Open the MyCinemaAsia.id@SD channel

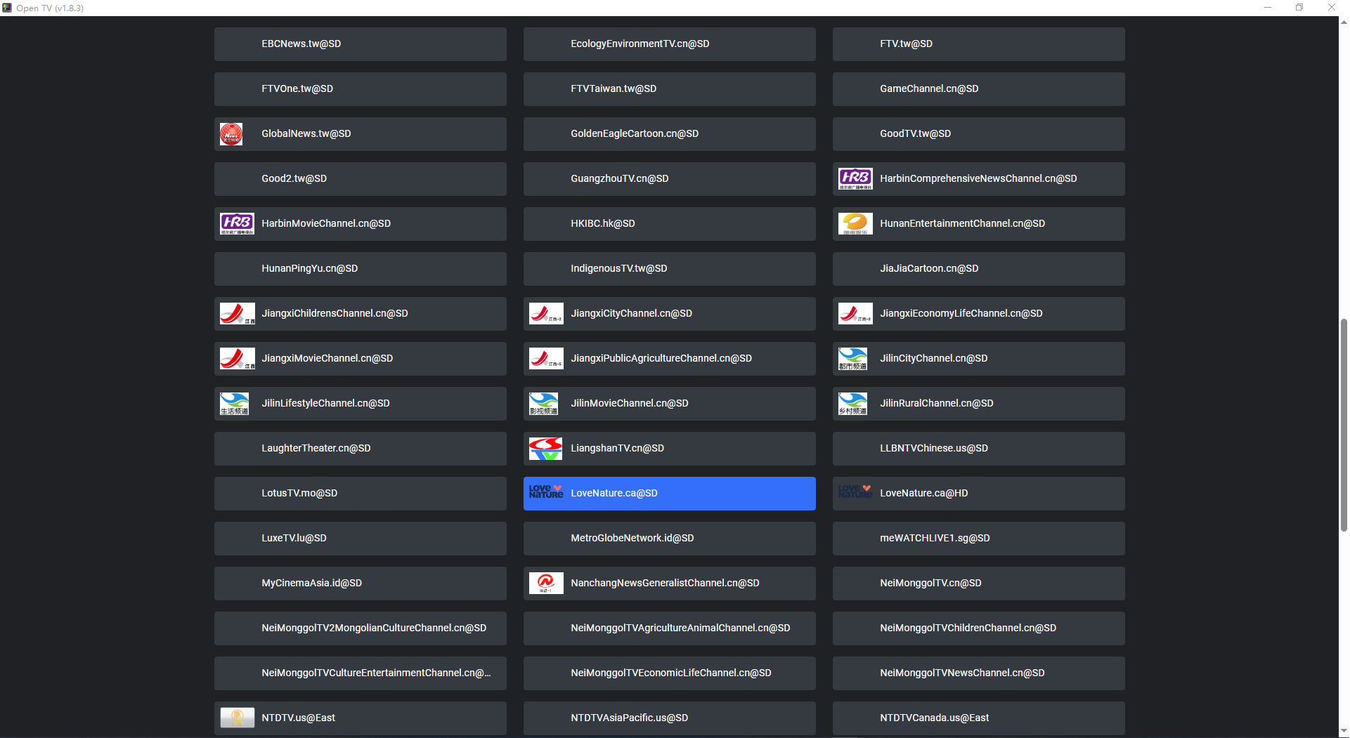360,584
